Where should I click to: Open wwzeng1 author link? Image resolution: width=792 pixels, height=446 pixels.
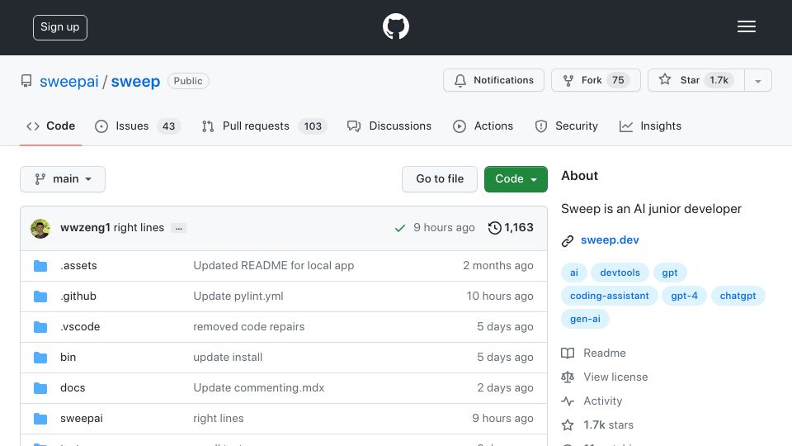(x=85, y=228)
